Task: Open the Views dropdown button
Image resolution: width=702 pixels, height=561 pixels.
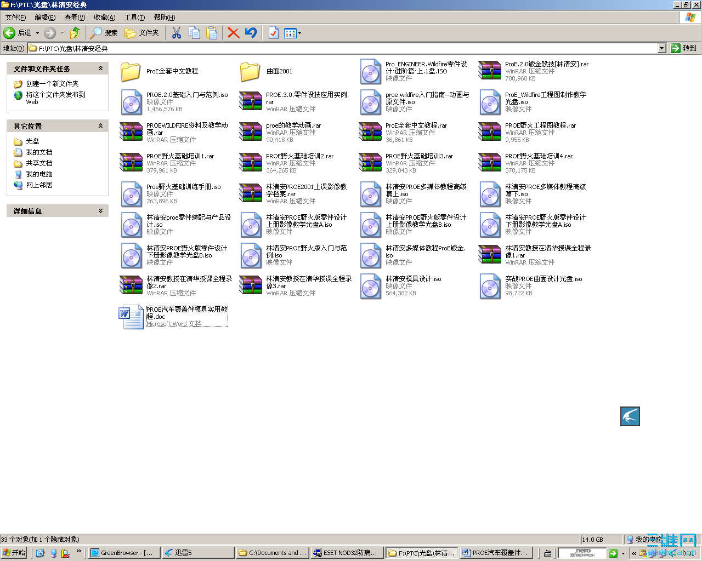Action: (x=293, y=33)
